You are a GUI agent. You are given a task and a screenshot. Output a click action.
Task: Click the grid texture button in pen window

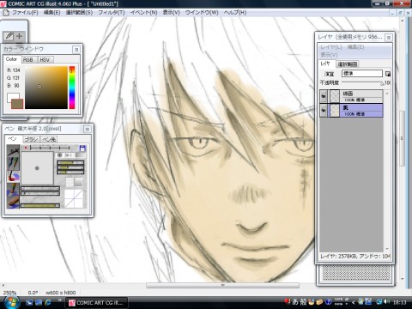(70, 182)
